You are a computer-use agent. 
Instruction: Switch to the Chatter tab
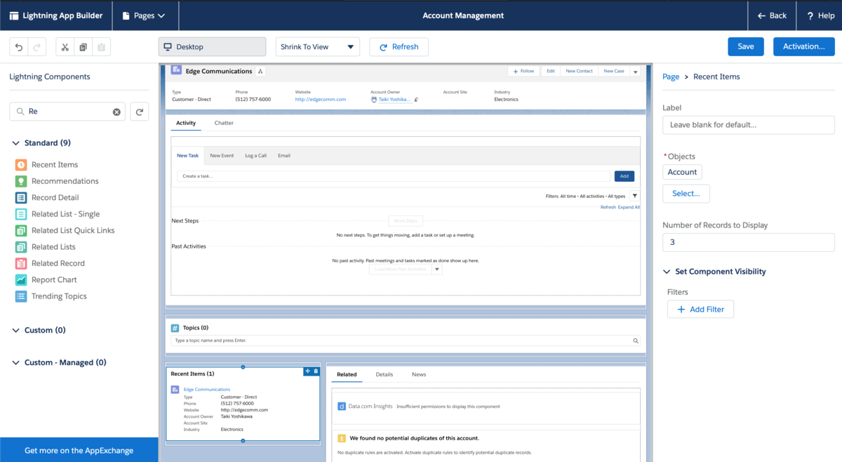[x=224, y=123]
